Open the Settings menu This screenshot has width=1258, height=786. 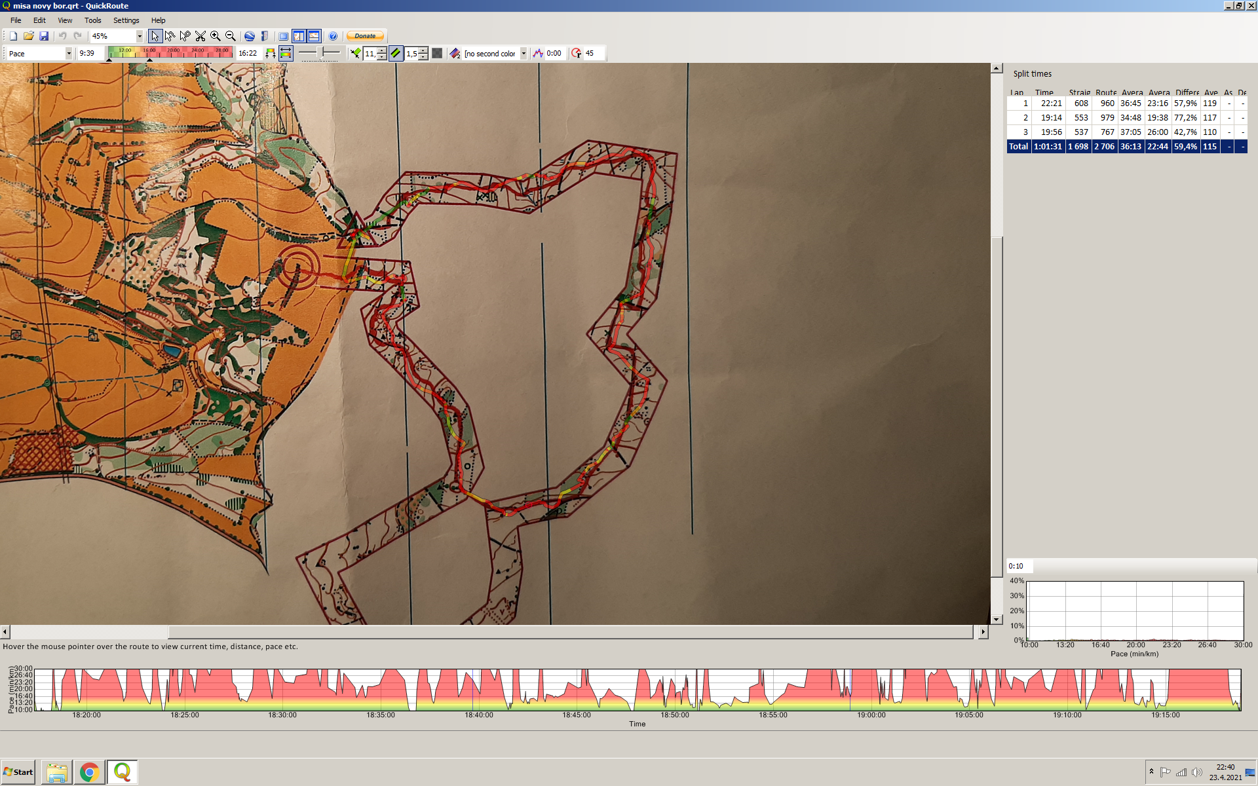[x=126, y=20]
